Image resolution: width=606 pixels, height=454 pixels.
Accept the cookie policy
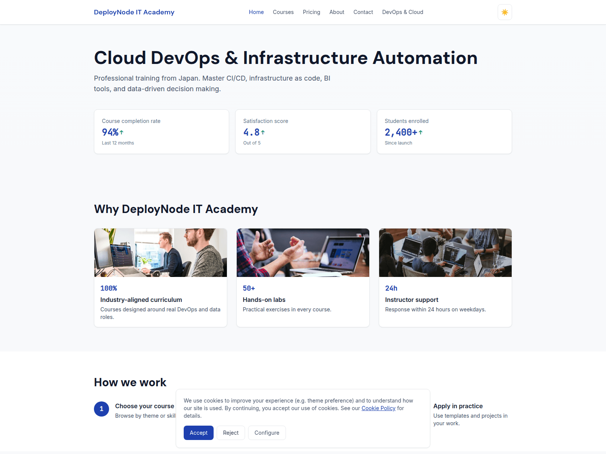(x=198, y=432)
